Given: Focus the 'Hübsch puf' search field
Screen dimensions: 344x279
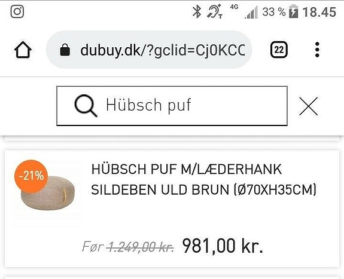Looking at the screenshot, I should (x=172, y=106).
